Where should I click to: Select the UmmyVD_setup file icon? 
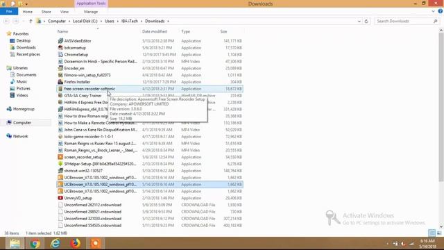click(60, 198)
